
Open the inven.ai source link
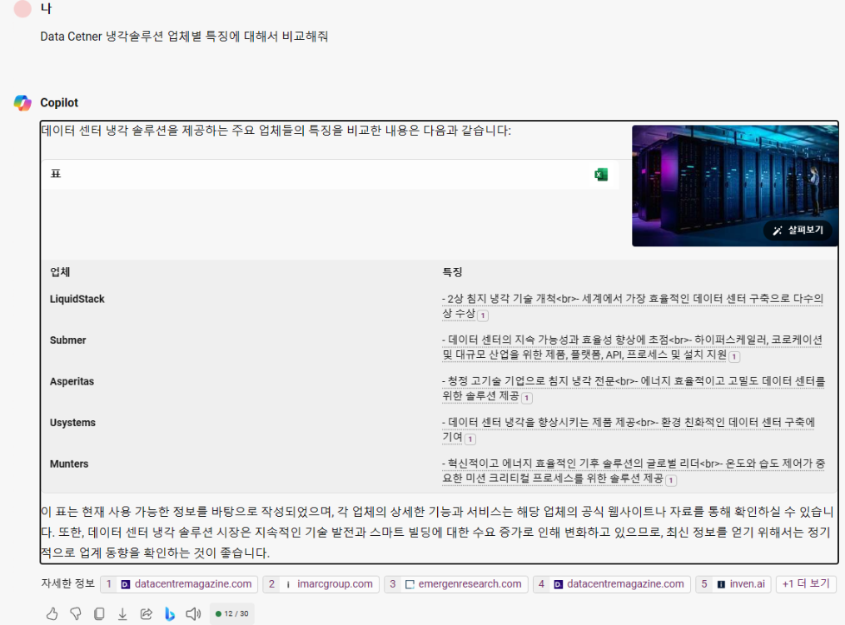pos(733,583)
